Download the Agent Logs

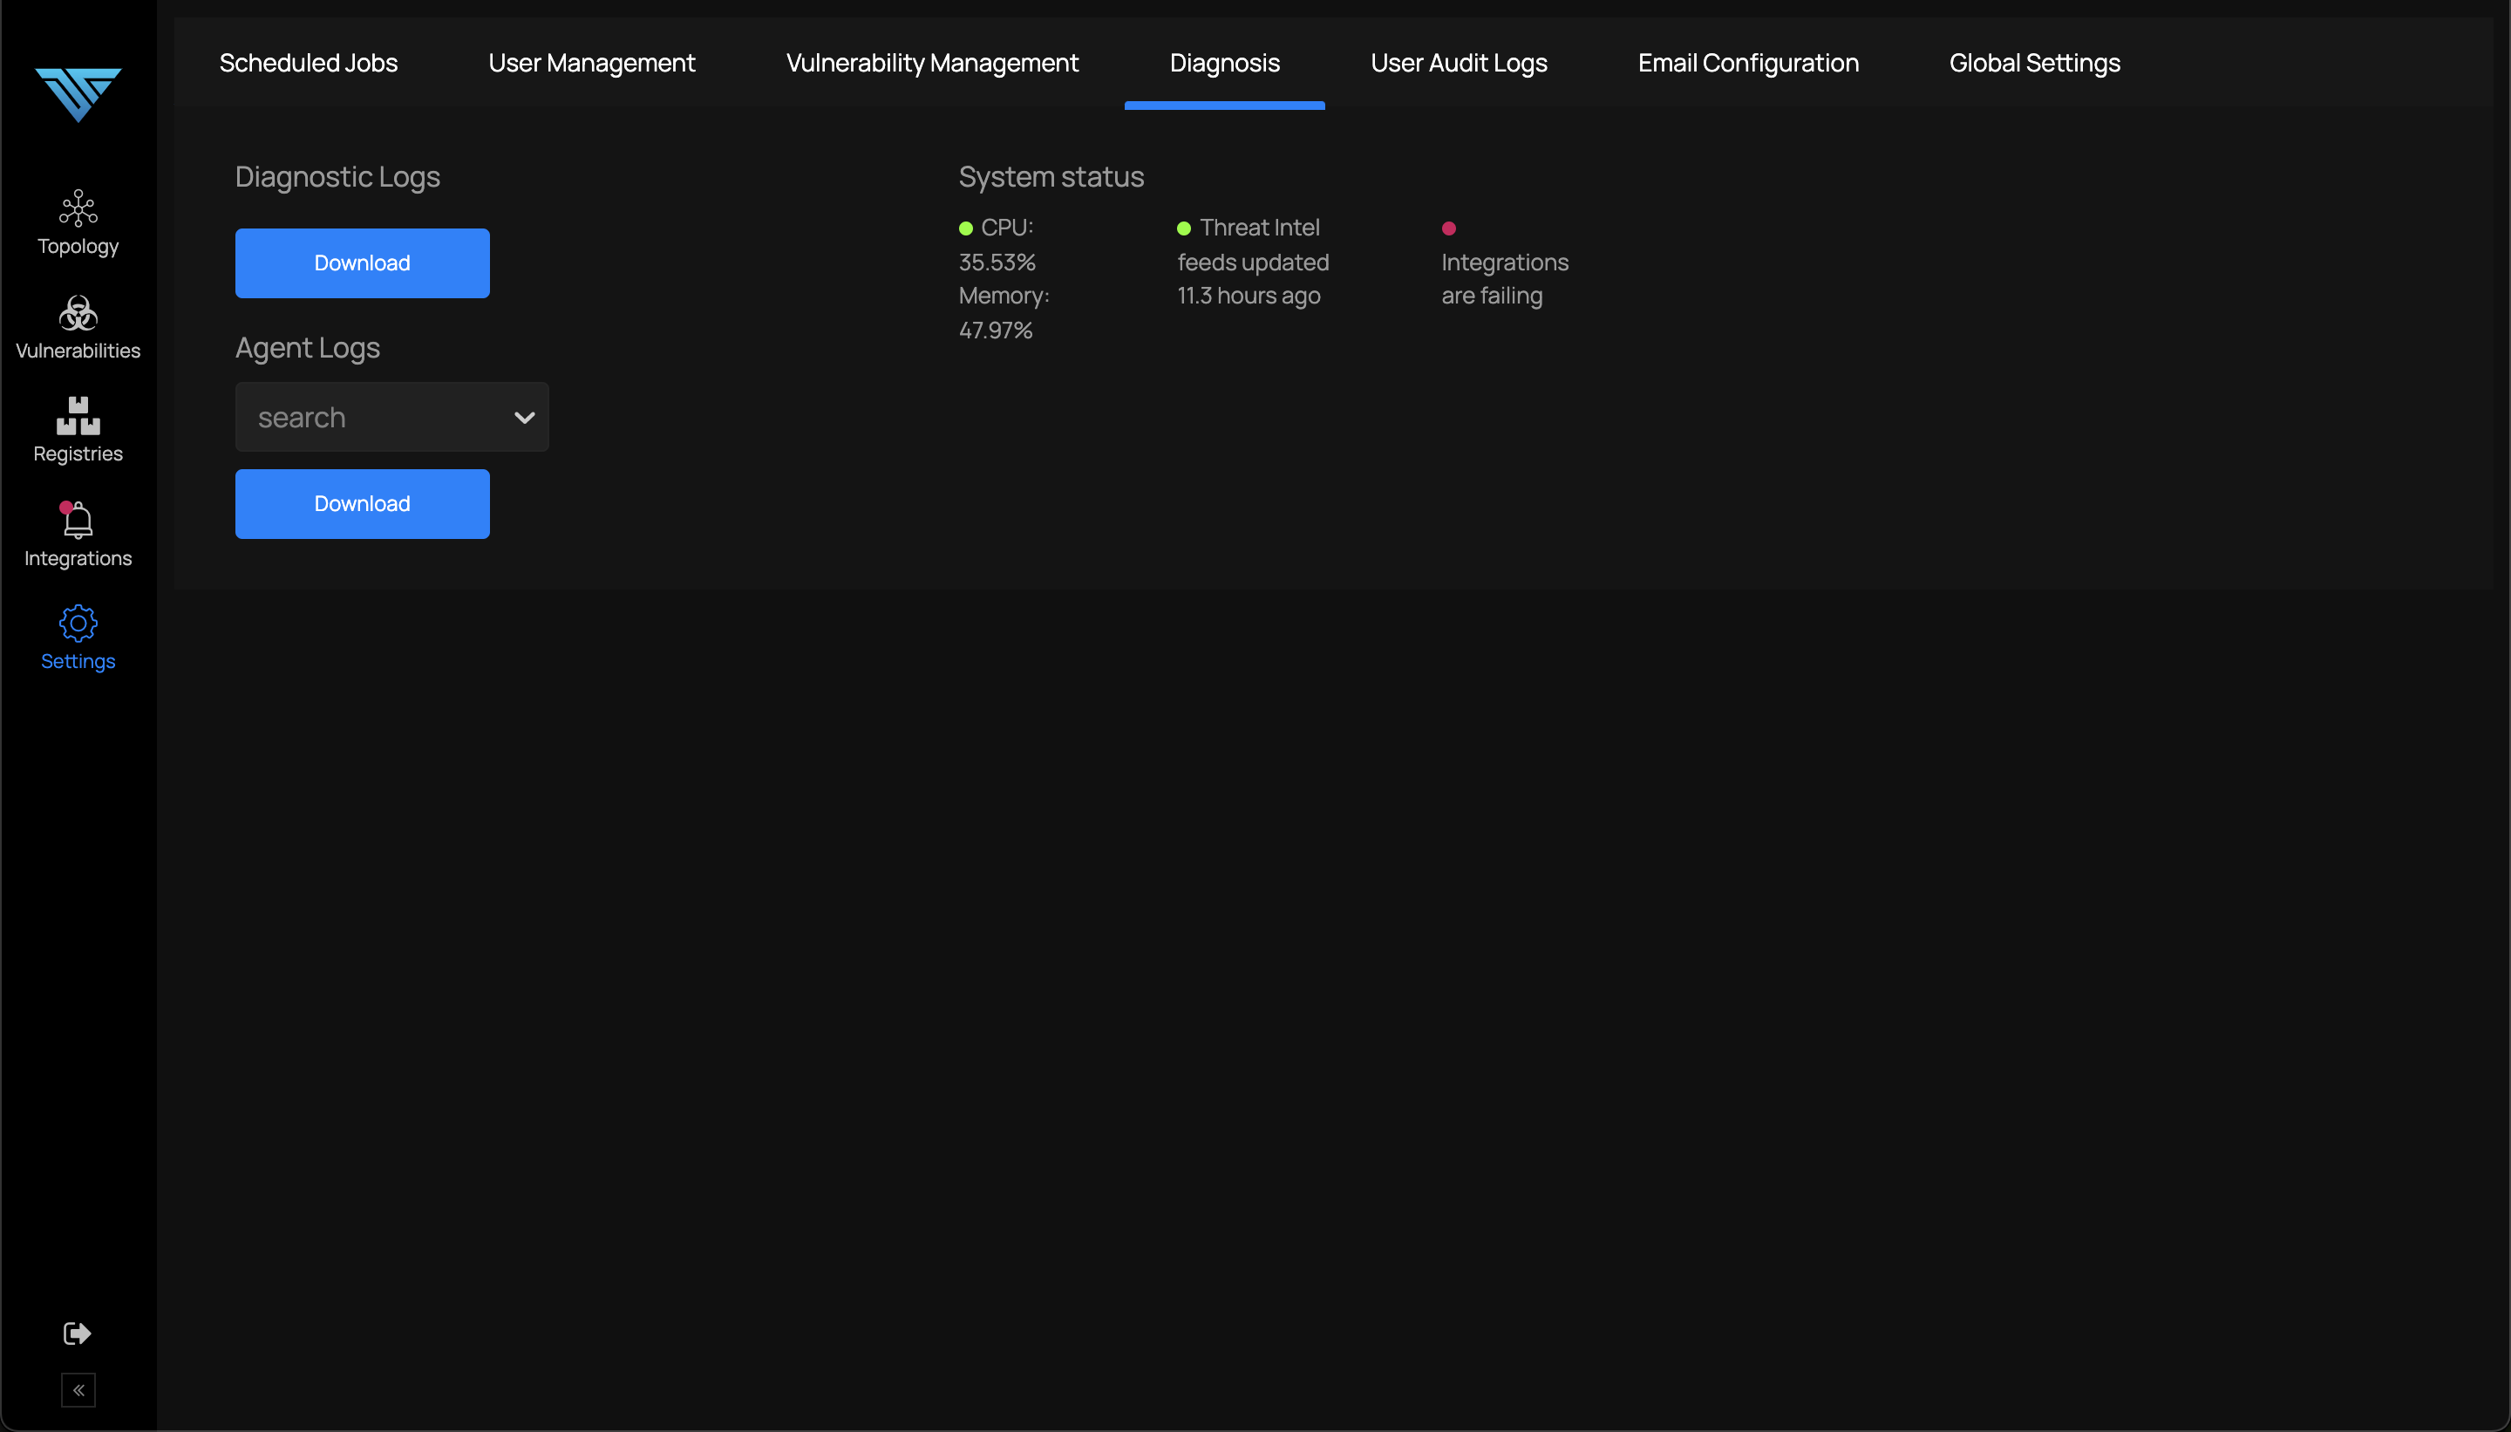tap(361, 503)
